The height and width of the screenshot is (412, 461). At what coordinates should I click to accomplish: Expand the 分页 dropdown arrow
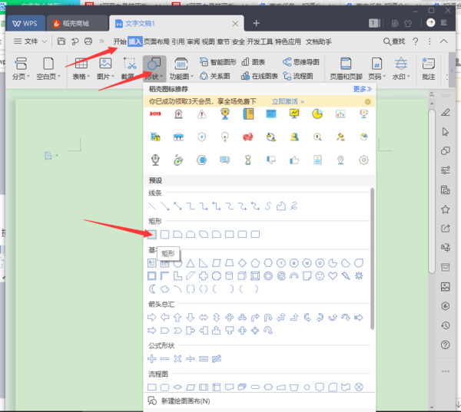pyautogui.click(x=28, y=77)
